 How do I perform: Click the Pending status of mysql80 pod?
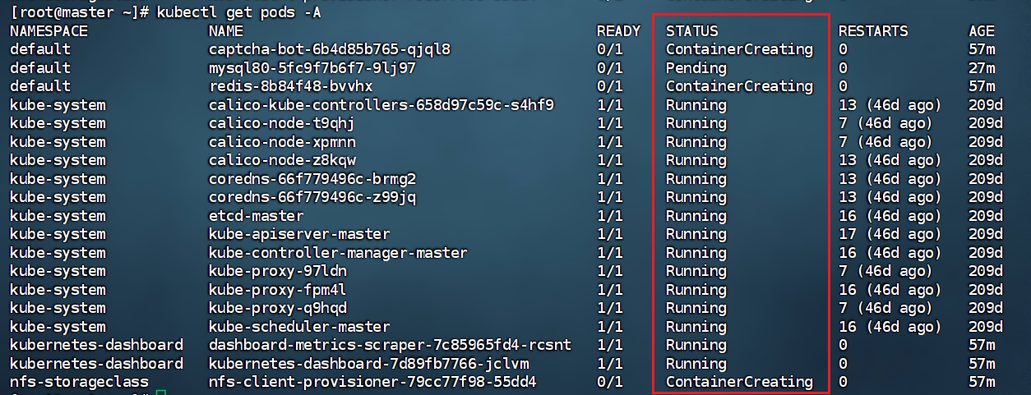click(x=696, y=68)
